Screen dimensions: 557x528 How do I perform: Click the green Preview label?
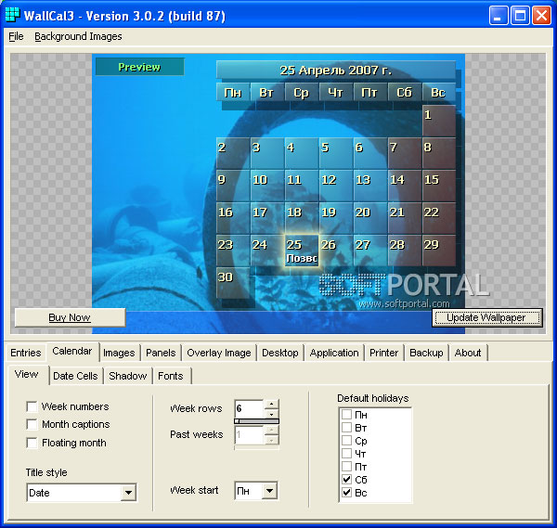139,67
